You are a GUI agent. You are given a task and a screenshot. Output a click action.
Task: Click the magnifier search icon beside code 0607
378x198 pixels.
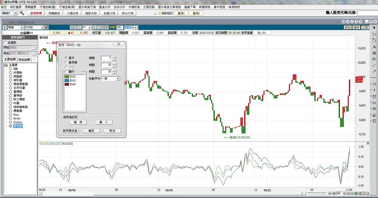(x=22, y=13)
